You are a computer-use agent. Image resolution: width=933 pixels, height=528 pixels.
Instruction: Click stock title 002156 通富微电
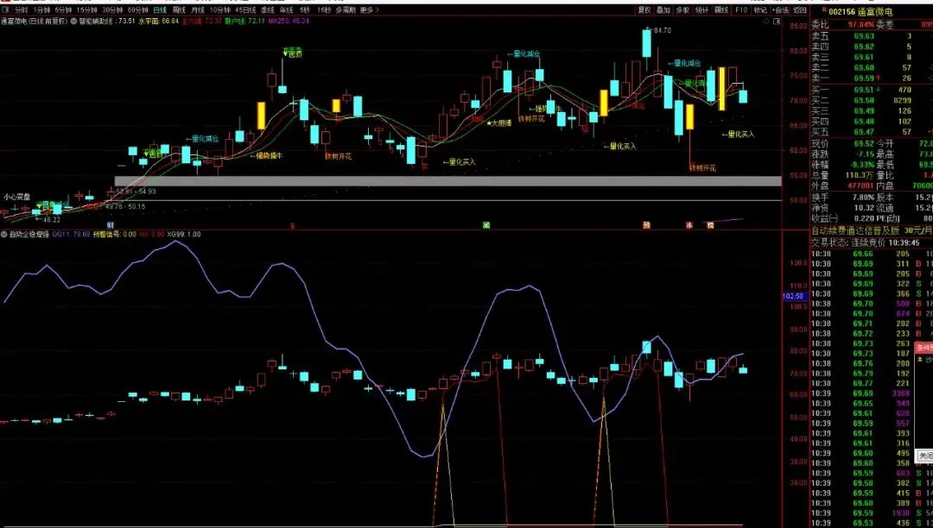861,11
